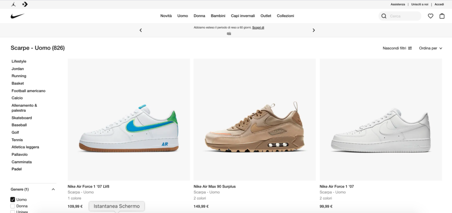Uncheck the Uomo gender checkbox
Screen dimensions: 452x213
pos(13,199)
